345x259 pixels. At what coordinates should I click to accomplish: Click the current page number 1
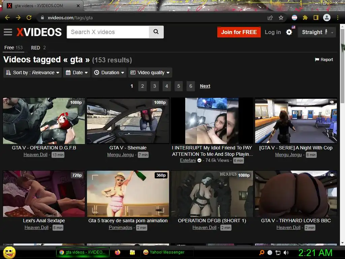click(132, 86)
